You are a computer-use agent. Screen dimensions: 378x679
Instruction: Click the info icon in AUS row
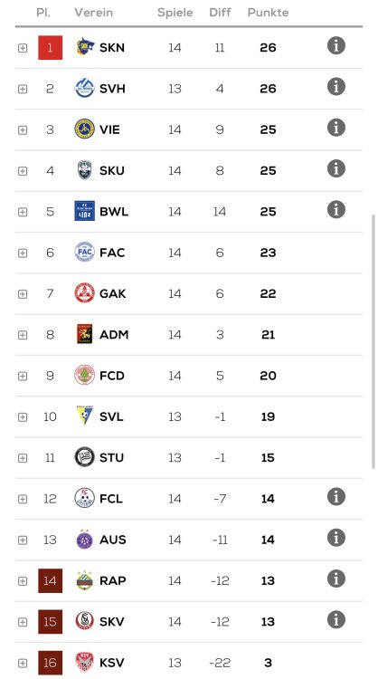pos(336,538)
